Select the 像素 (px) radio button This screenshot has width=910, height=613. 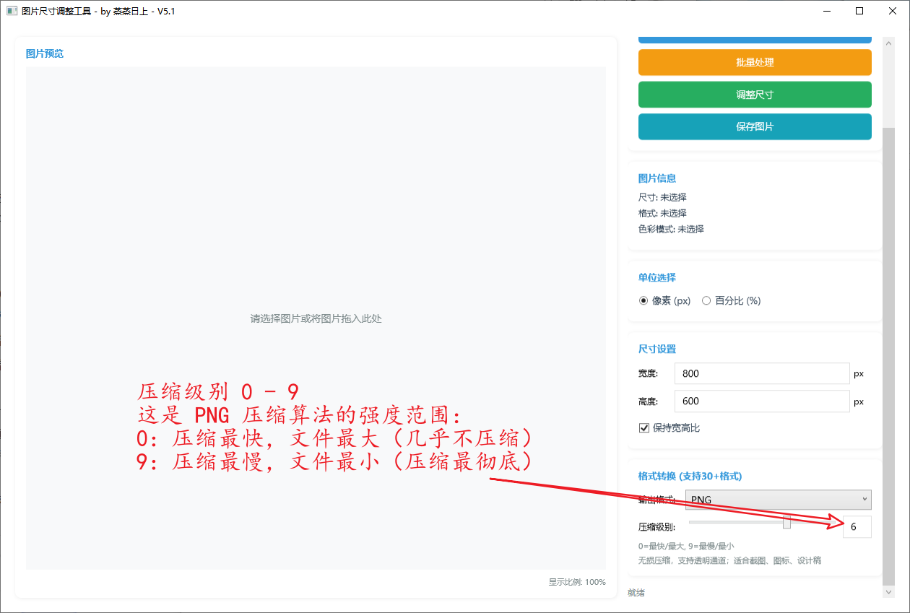(x=643, y=301)
